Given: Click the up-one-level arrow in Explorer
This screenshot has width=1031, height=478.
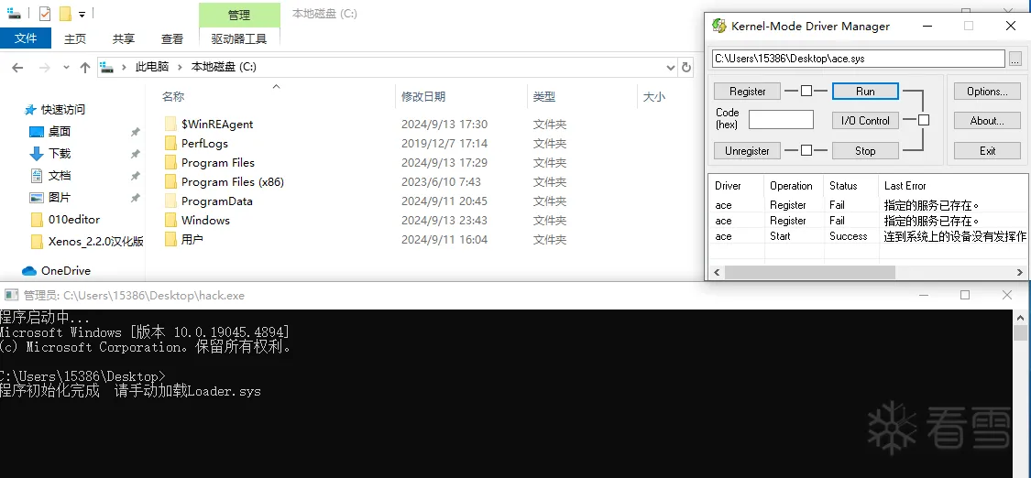Looking at the screenshot, I should pos(85,67).
